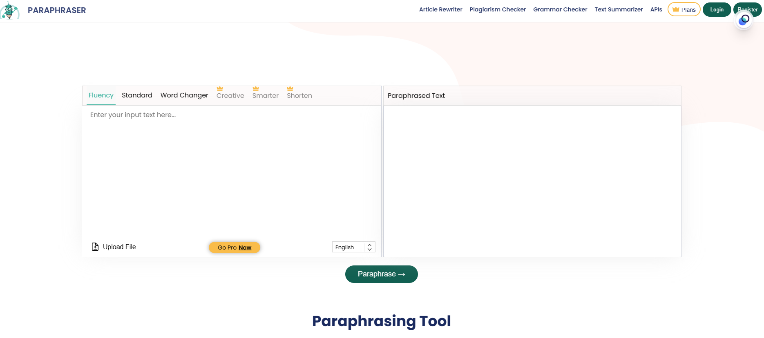This screenshot has height=338, width=764.
Task: Select the Fluency mode tab
Action: (101, 95)
